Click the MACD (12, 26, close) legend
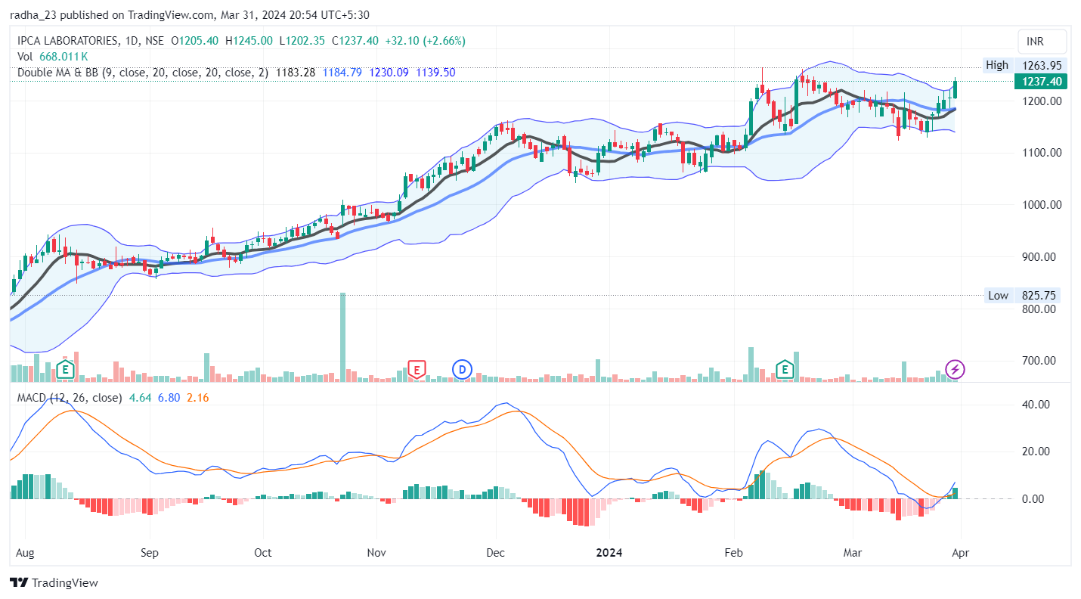1081x599 pixels. (x=69, y=397)
